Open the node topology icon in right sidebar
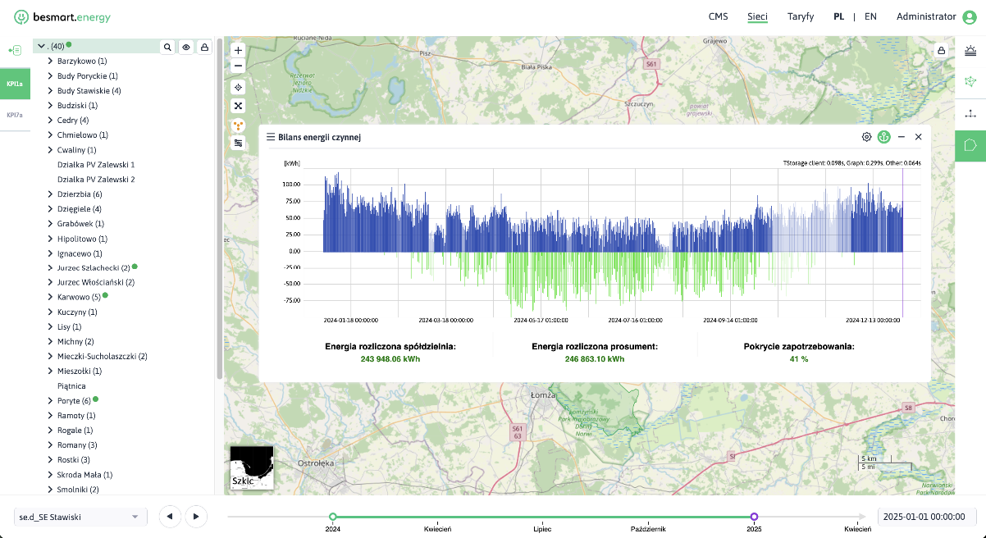Viewport: 986px width, 538px height. (970, 114)
